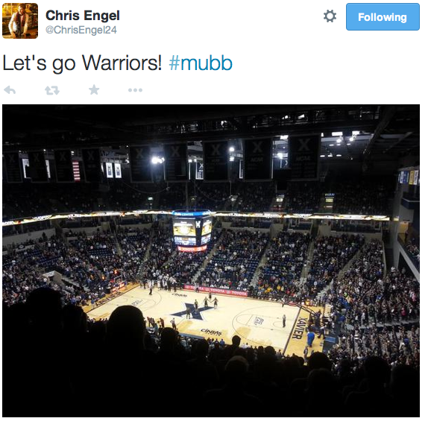Open the gear settings menu for user
The height and width of the screenshot is (424, 431).
pyautogui.click(x=330, y=16)
